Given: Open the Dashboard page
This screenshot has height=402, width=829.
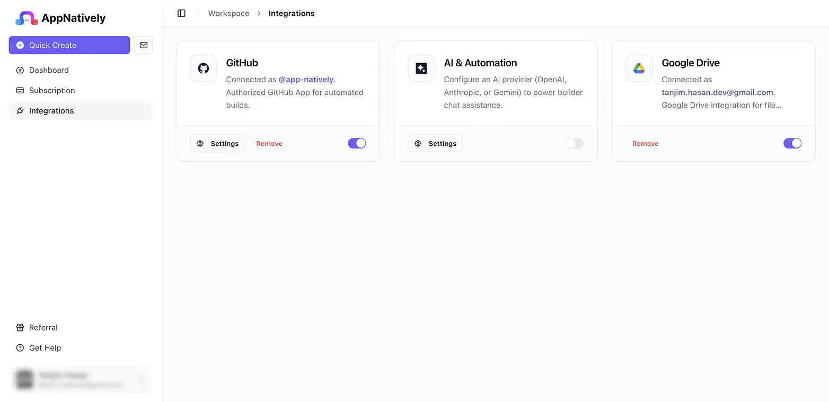Looking at the screenshot, I should pos(81,70).
